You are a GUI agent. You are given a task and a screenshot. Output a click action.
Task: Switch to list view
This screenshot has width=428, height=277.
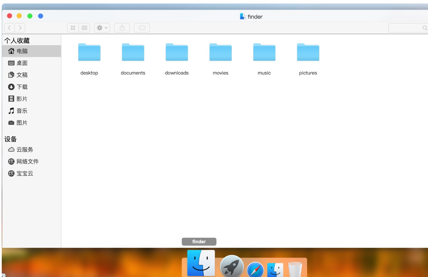(84, 28)
